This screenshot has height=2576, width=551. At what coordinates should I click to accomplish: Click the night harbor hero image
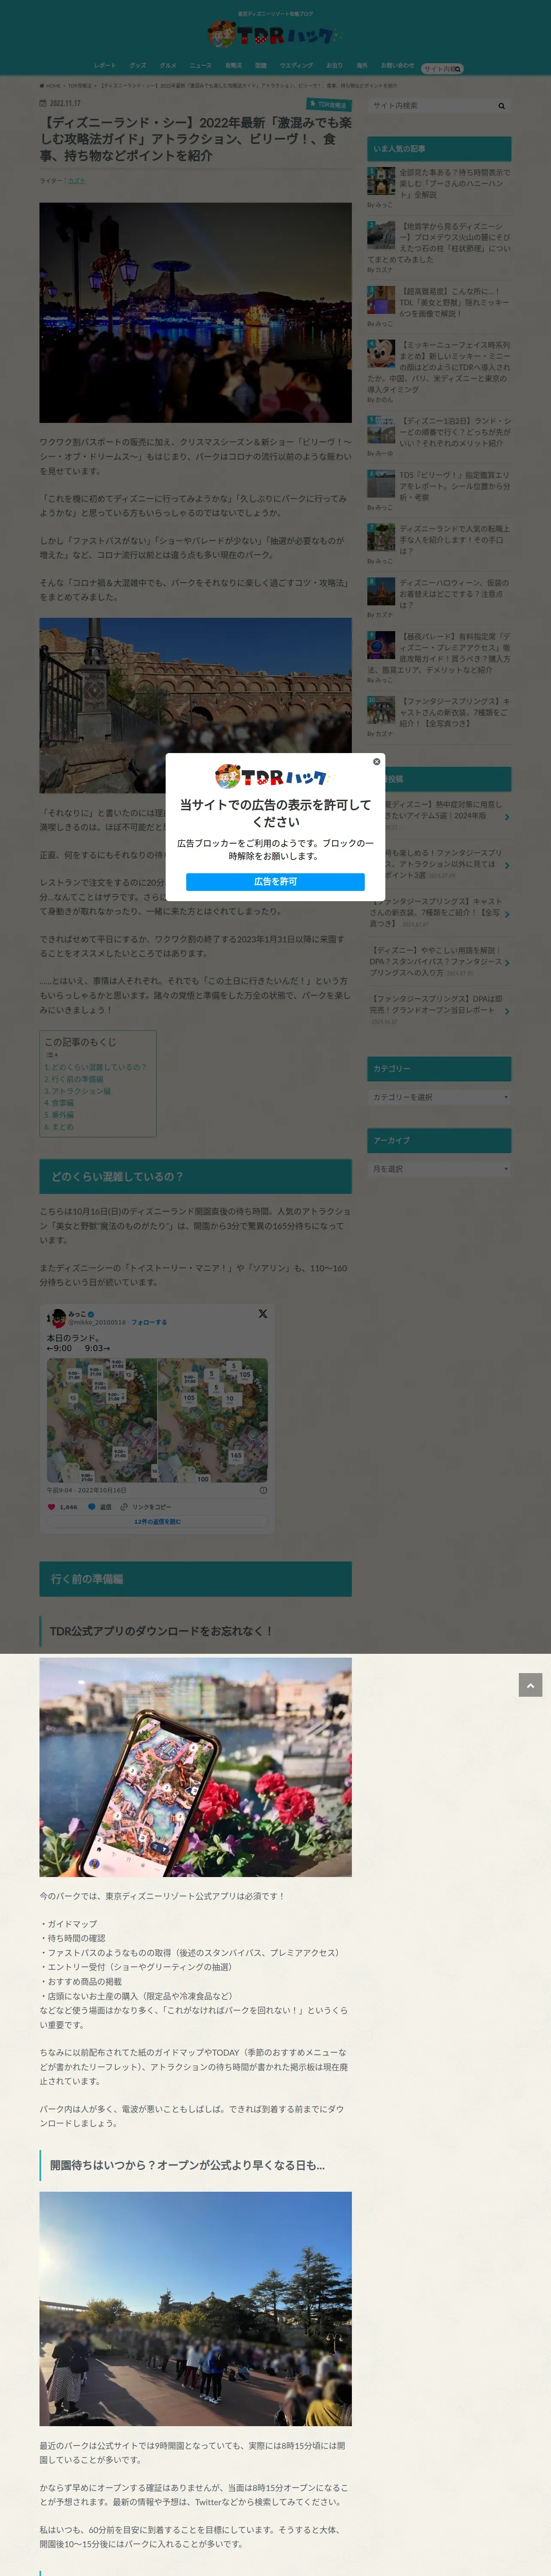coord(195,312)
